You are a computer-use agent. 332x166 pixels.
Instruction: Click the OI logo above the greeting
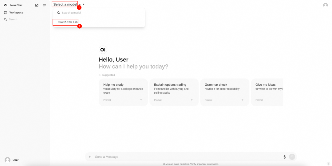coord(103,50)
